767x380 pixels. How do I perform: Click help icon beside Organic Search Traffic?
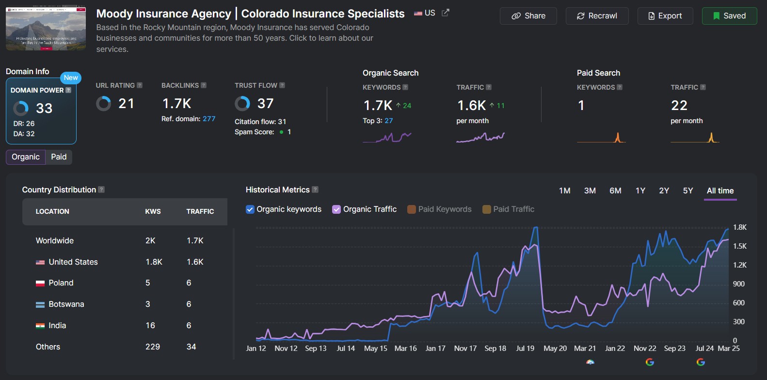tap(489, 87)
